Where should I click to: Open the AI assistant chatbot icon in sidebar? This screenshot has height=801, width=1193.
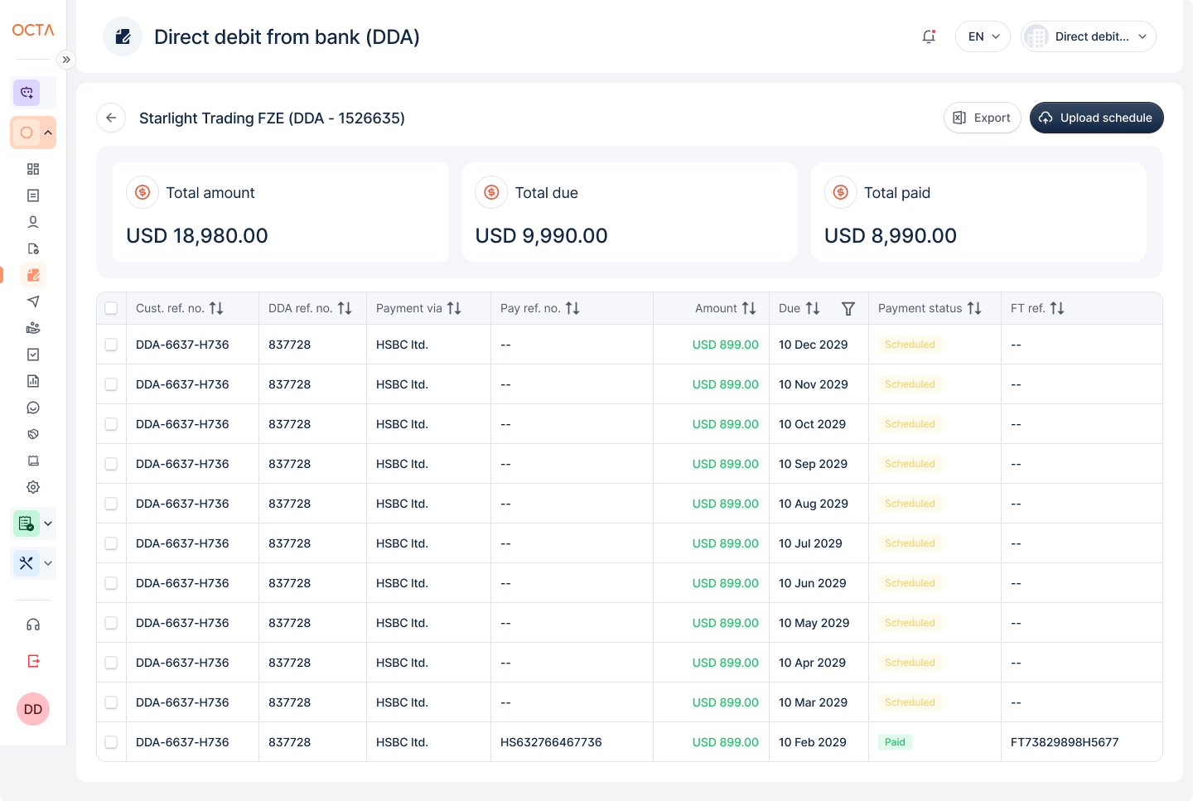tap(27, 93)
